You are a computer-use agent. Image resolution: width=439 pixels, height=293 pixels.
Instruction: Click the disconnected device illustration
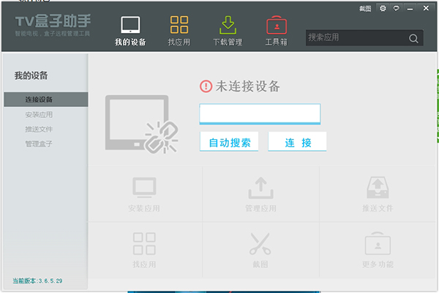pyautogui.click(x=141, y=124)
